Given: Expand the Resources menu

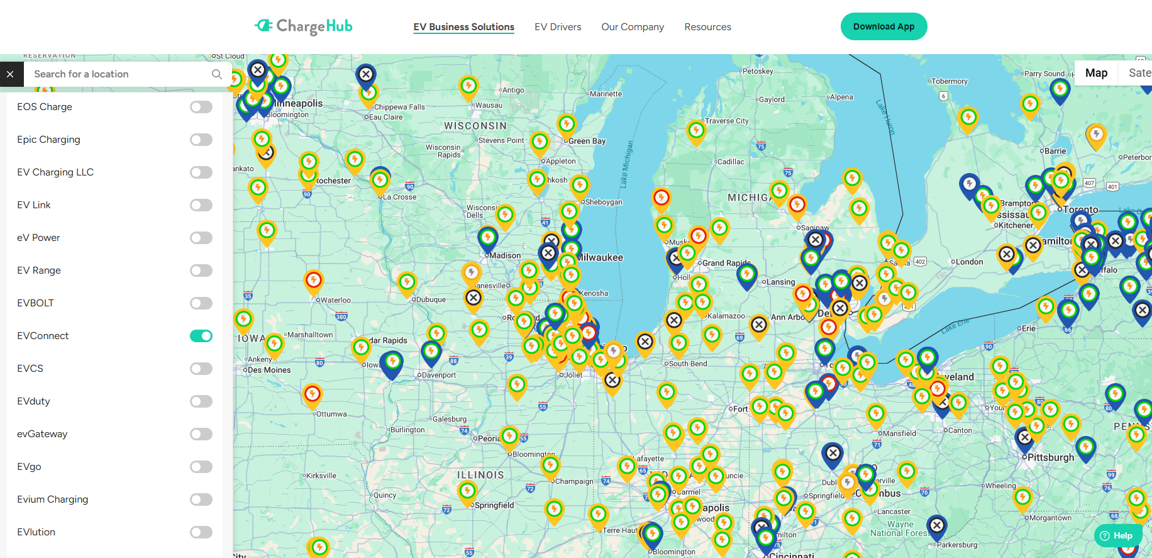Looking at the screenshot, I should 707,27.
